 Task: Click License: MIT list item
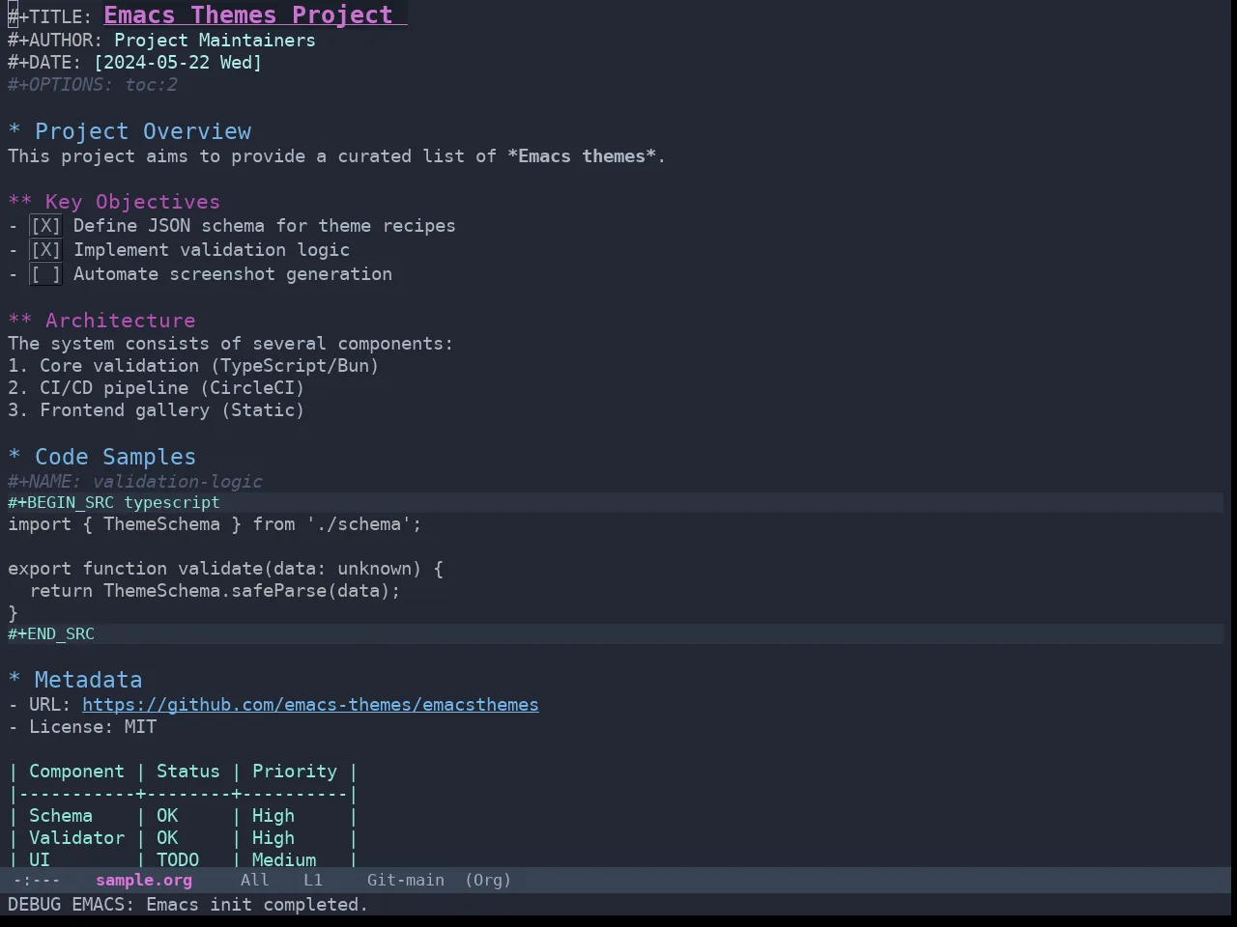click(82, 727)
